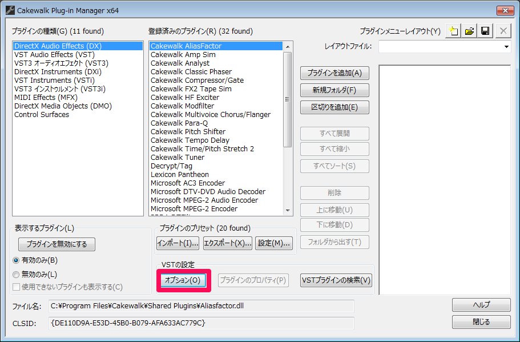The width and height of the screenshot is (520, 342).
Task: Click the 閉じる button
Action: 481,322
